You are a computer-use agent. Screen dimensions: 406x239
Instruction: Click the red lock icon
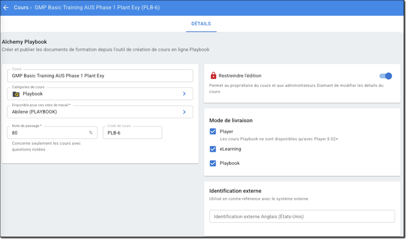213,76
